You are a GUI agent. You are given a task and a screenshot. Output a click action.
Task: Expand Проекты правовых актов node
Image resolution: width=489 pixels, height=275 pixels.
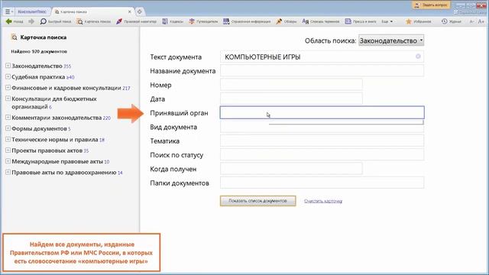pos(8,150)
